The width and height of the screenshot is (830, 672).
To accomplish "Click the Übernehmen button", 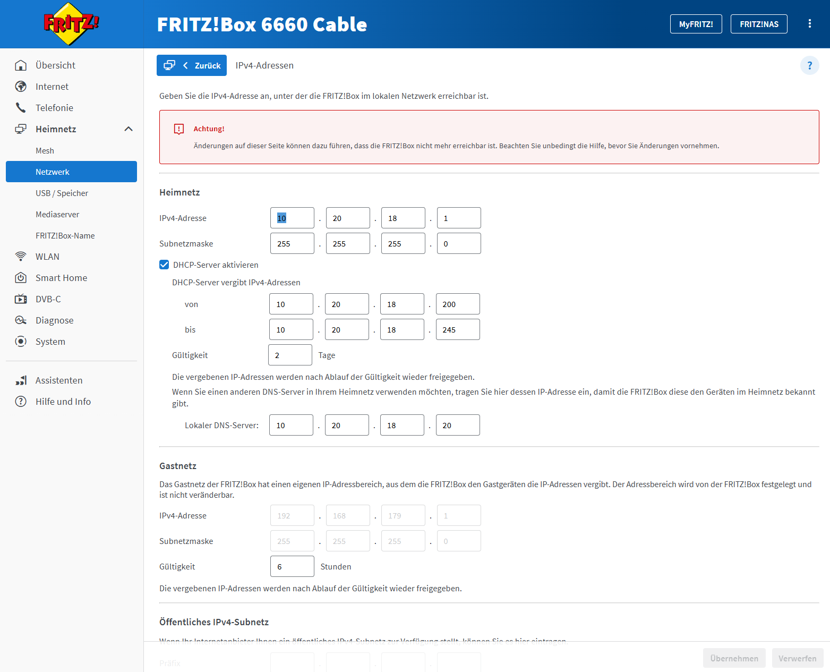I will [734, 658].
